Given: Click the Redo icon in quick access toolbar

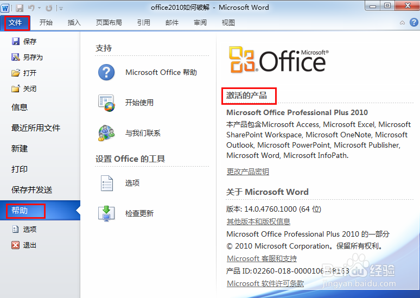Looking at the screenshot, I should [49, 8].
